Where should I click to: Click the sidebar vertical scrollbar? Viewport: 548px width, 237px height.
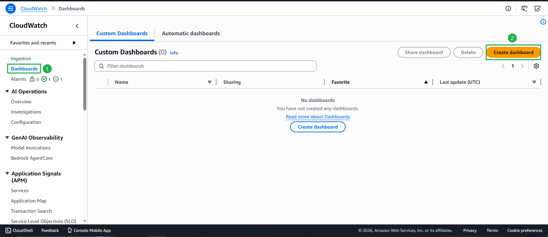[x=85, y=84]
